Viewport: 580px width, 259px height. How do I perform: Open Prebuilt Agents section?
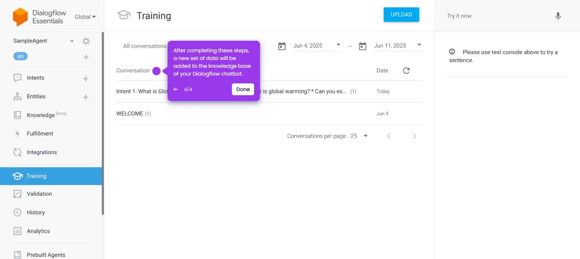46,255
